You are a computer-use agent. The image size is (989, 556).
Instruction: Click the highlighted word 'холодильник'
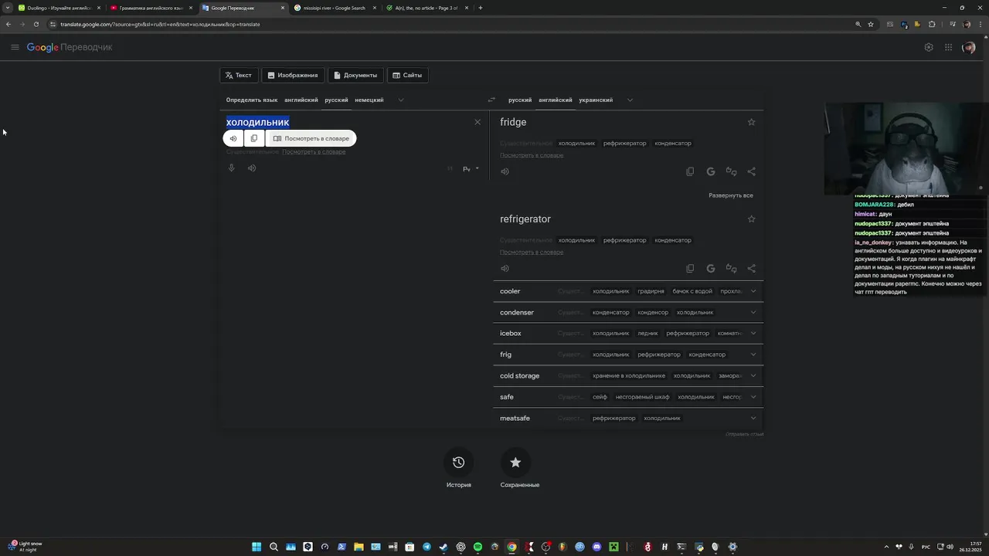(257, 122)
